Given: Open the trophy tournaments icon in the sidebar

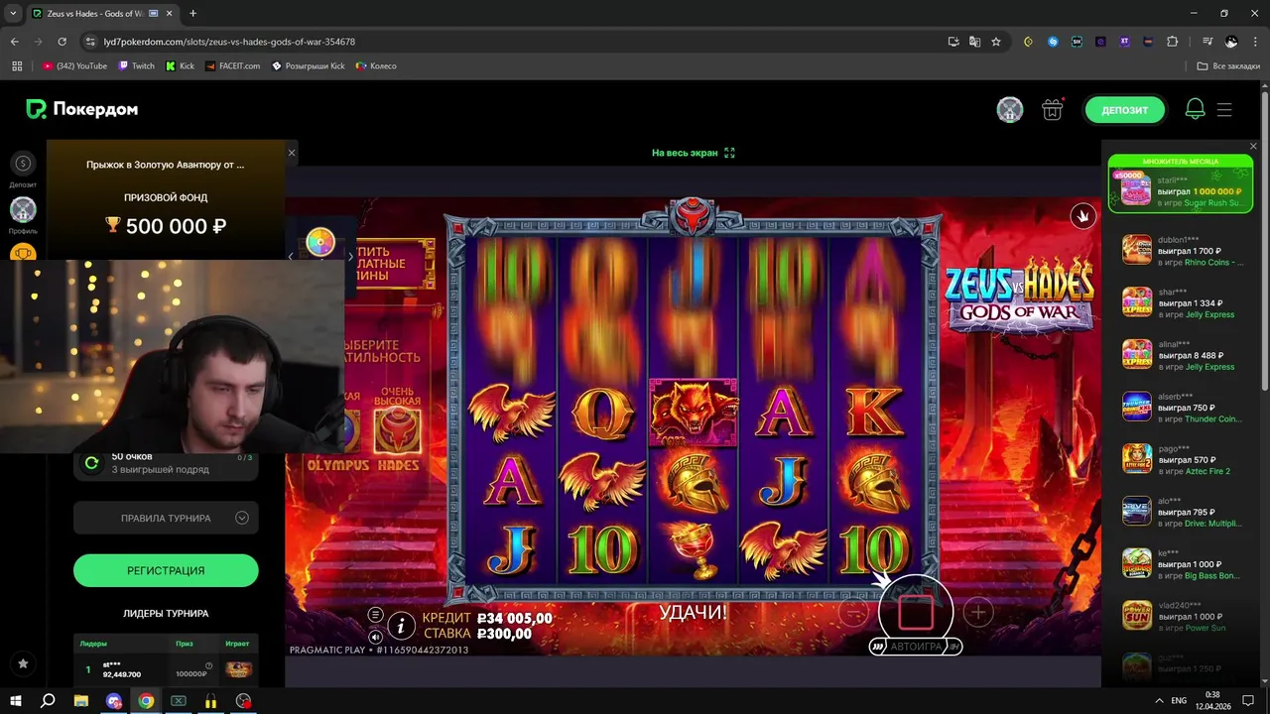Looking at the screenshot, I should [23, 253].
